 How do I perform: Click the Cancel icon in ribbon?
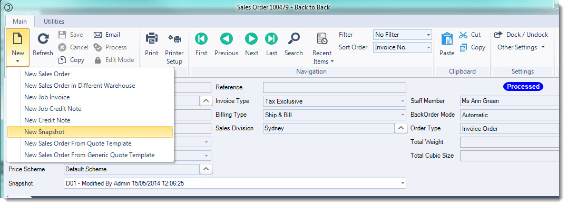tap(62, 47)
